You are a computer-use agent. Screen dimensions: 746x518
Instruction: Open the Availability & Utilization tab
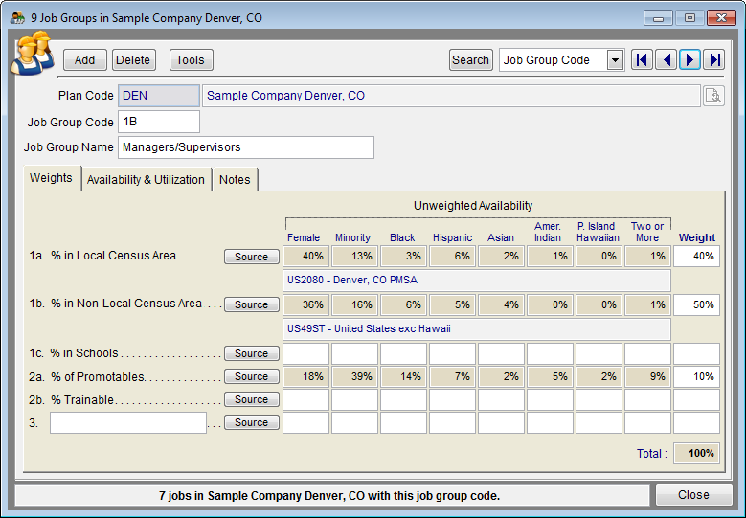pos(146,180)
